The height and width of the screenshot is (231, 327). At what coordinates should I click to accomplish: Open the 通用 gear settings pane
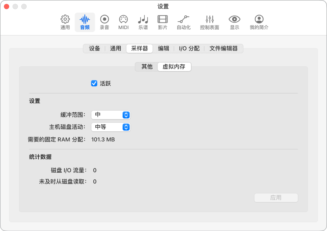coord(65,22)
